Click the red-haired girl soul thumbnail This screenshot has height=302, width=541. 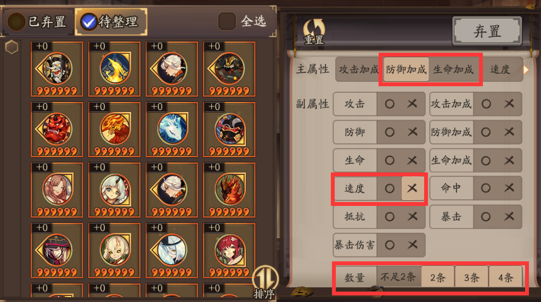(x=229, y=250)
